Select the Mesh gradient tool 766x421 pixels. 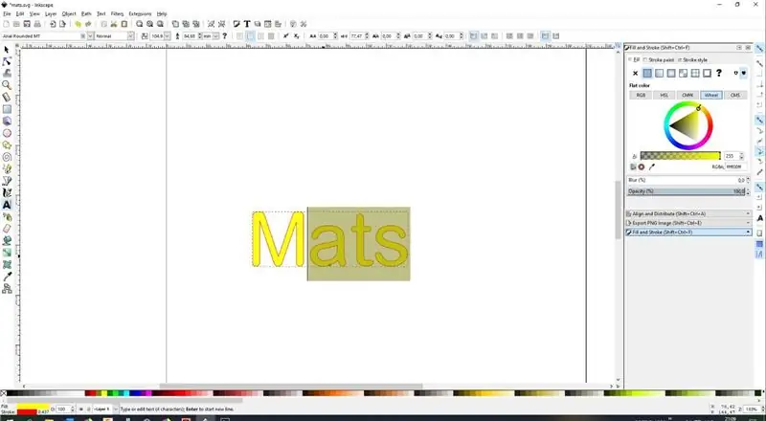click(x=7, y=265)
